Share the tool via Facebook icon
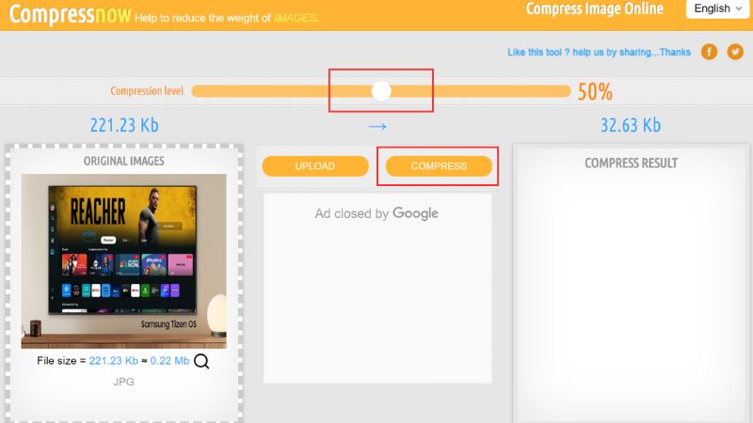 click(709, 52)
